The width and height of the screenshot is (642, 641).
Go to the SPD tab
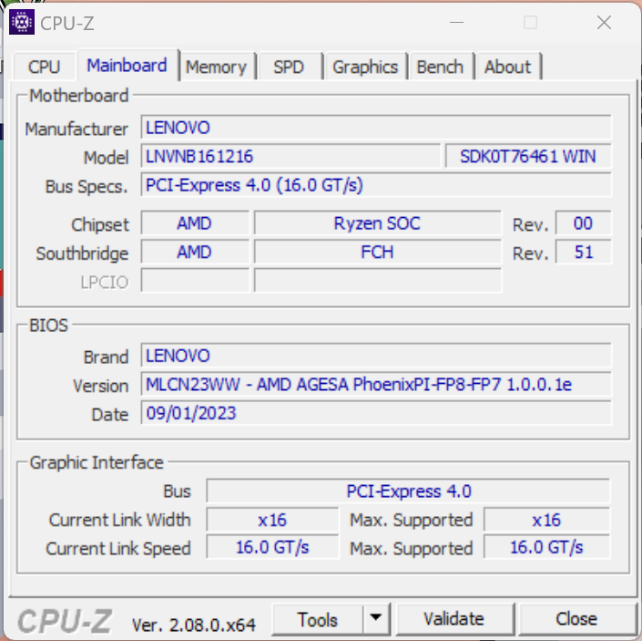click(x=289, y=67)
